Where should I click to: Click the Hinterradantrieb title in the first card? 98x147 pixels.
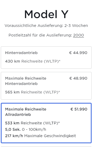tap(21, 53)
